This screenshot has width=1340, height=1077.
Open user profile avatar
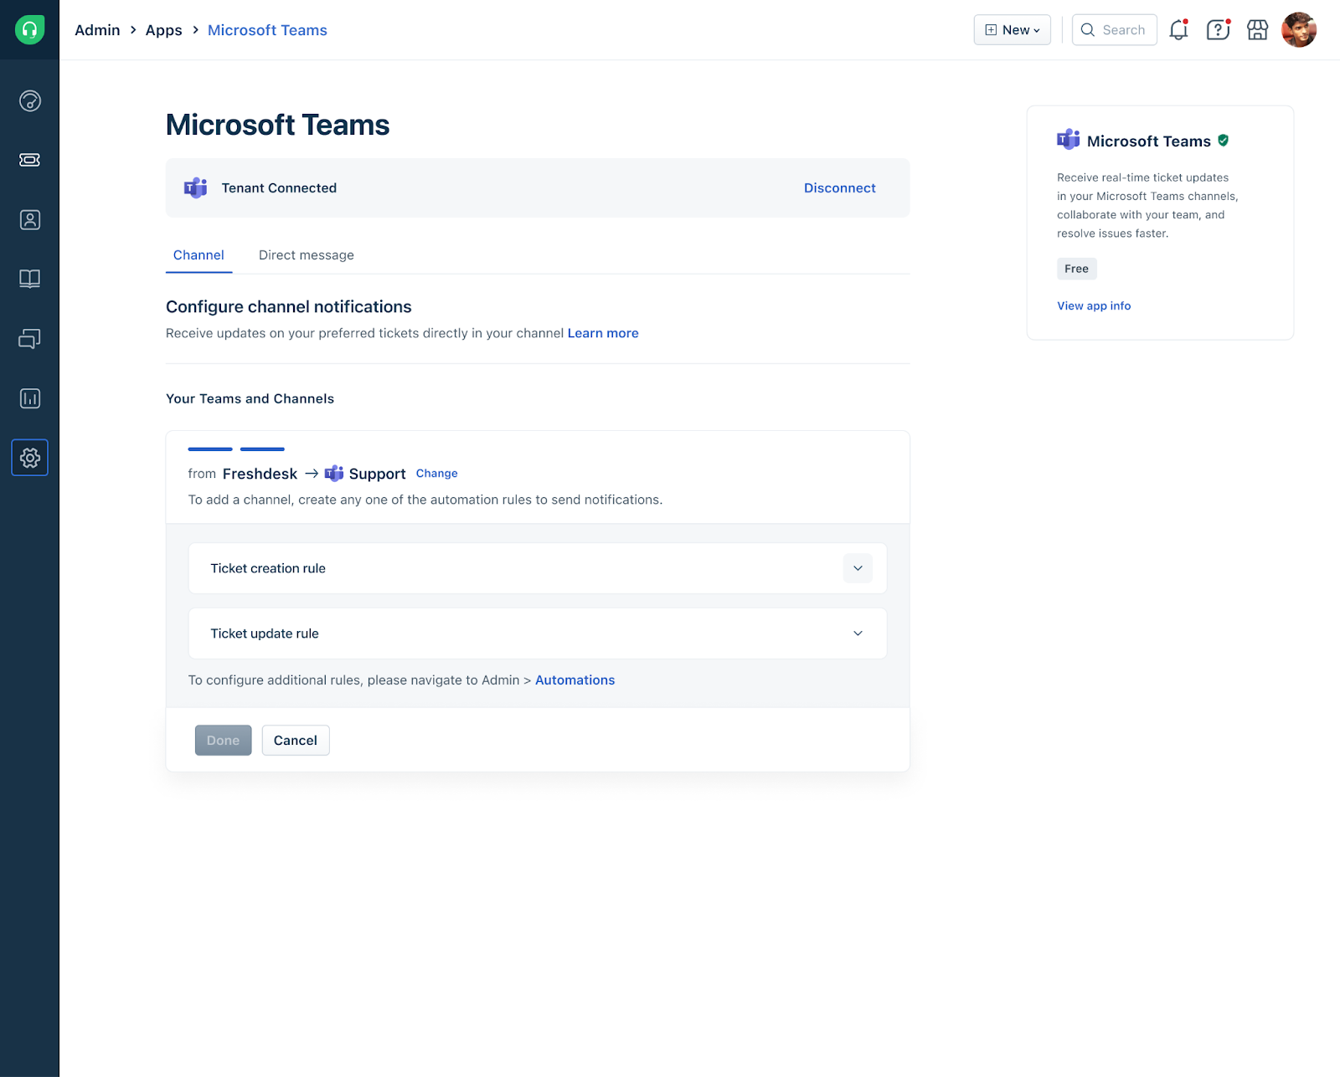pyautogui.click(x=1299, y=30)
